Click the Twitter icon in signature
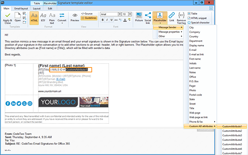This screenshot has width=248, height=155. [x=19, y=103]
